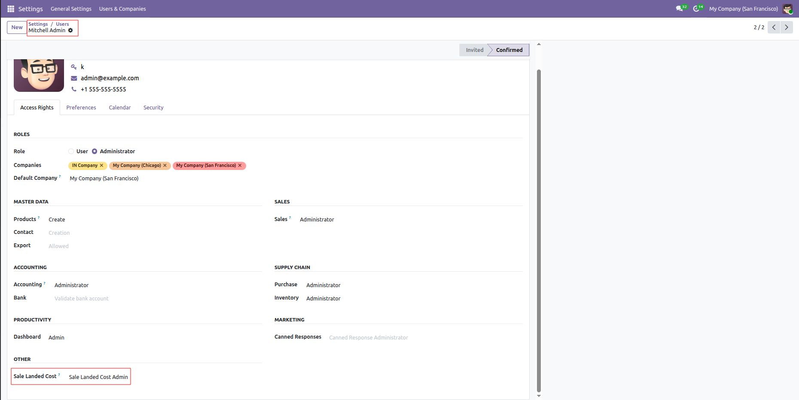The height and width of the screenshot is (400, 799).
Task: Click the scrollbar down arrow
Action: (539, 396)
